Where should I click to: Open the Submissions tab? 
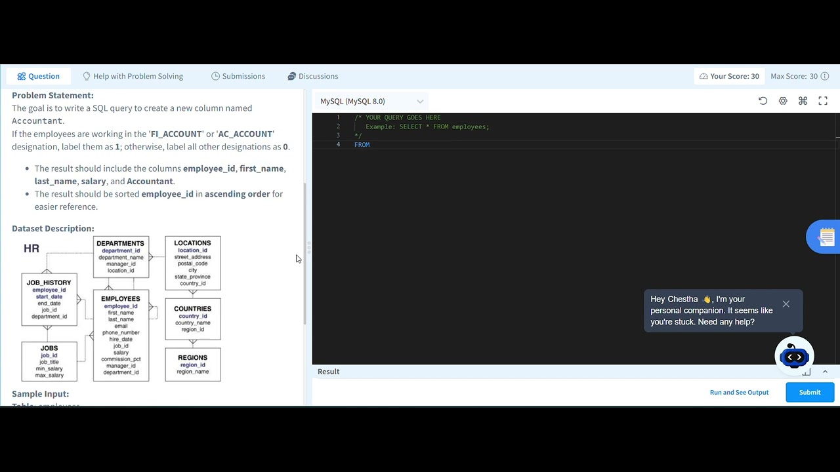click(238, 76)
